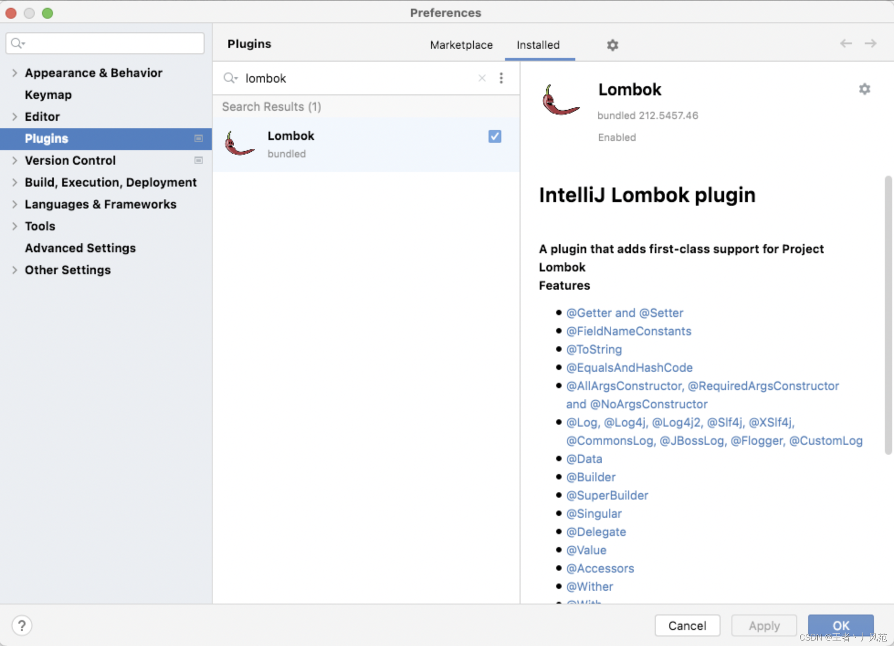
Task: Clear the lombok plugin search text
Action: pos(482,78)
